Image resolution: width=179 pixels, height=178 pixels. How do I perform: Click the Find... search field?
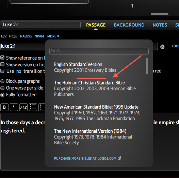(99, 51)
